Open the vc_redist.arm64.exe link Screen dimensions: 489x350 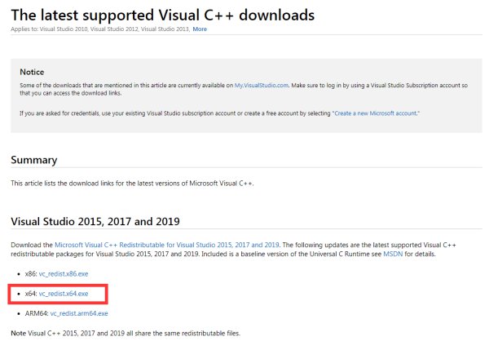tap(79, 312)
